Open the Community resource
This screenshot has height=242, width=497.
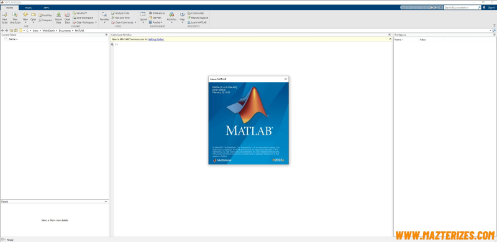click(196, 13)
